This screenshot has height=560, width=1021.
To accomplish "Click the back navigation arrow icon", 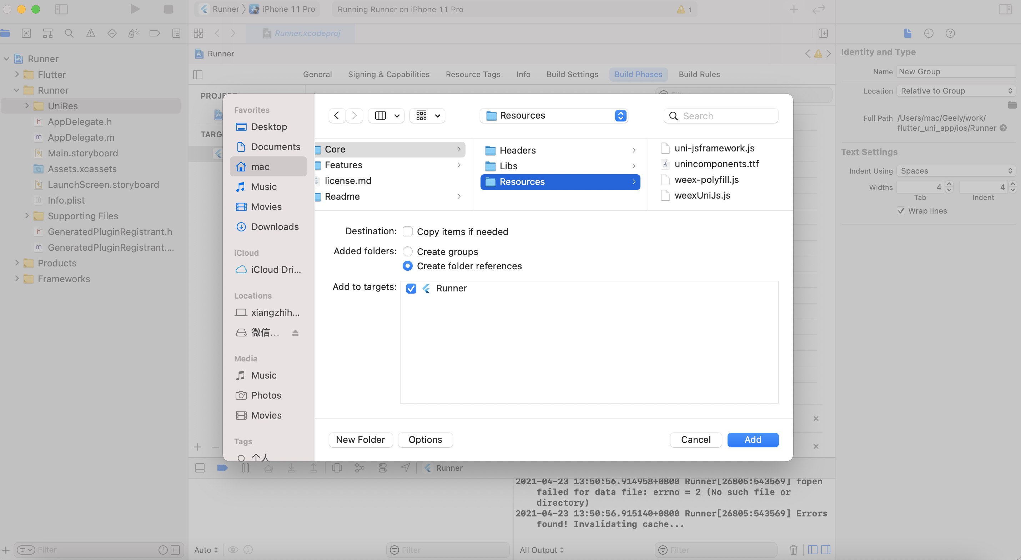I will point(336,116).
